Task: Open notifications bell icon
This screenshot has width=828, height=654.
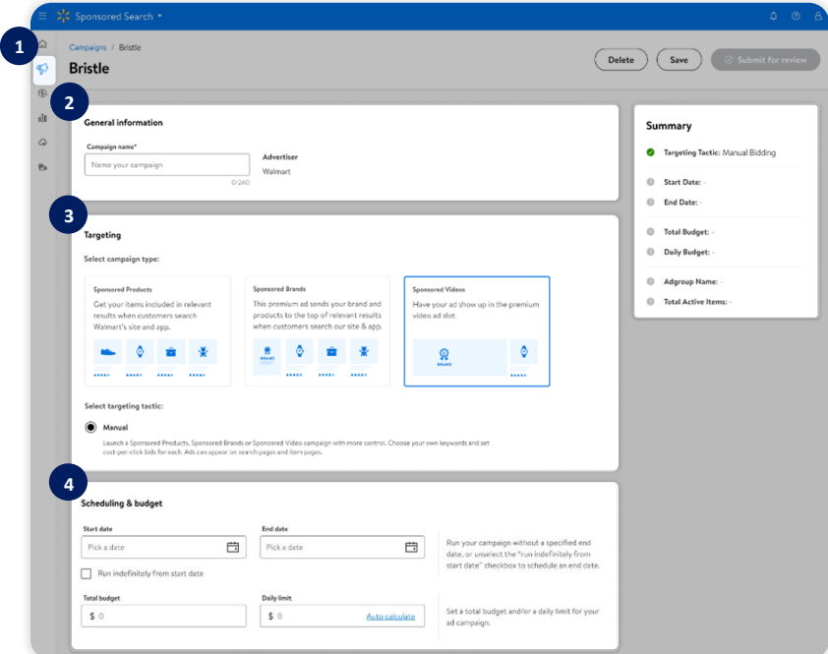Action: coord(773,16)
